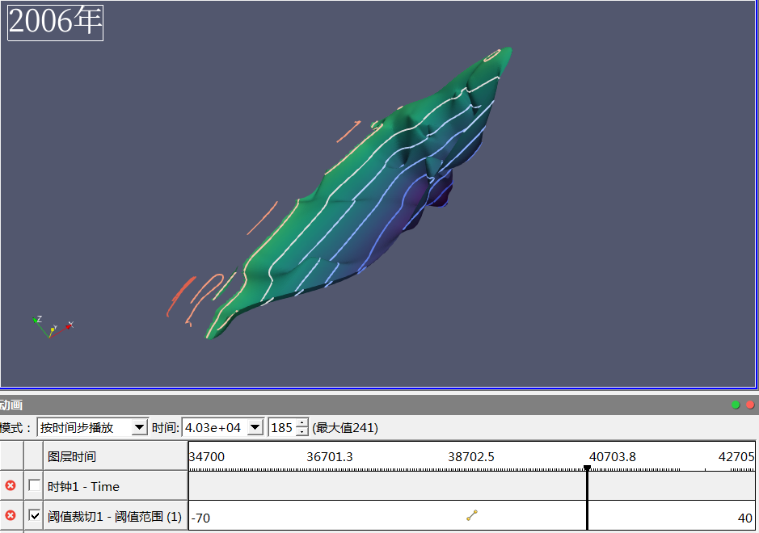The width and height of the screenshot is (759, 533).
Task: Increase the time step with up arrow
Action: click(302, 423)
